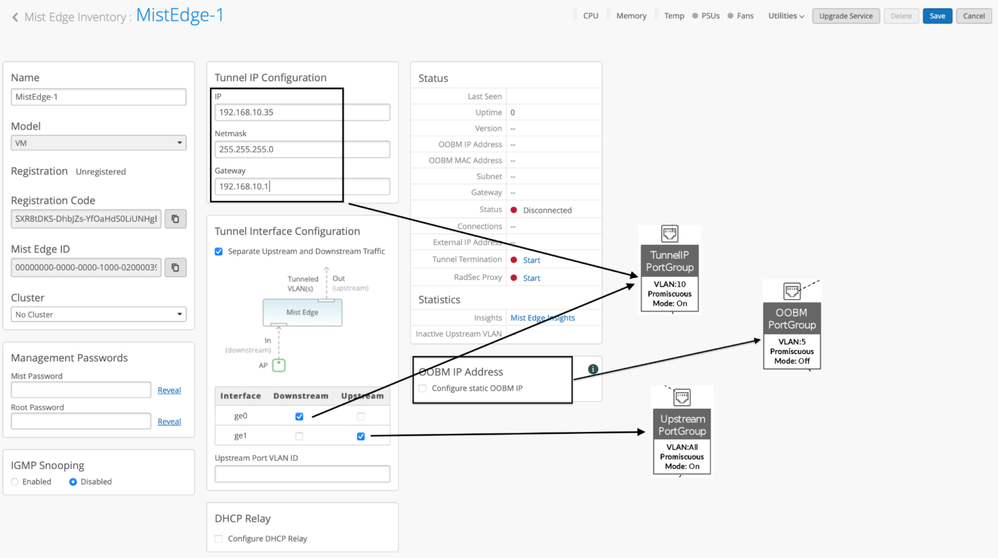
Task: Copy the Mist Edge ID
Action: click(x=175, y=267)
